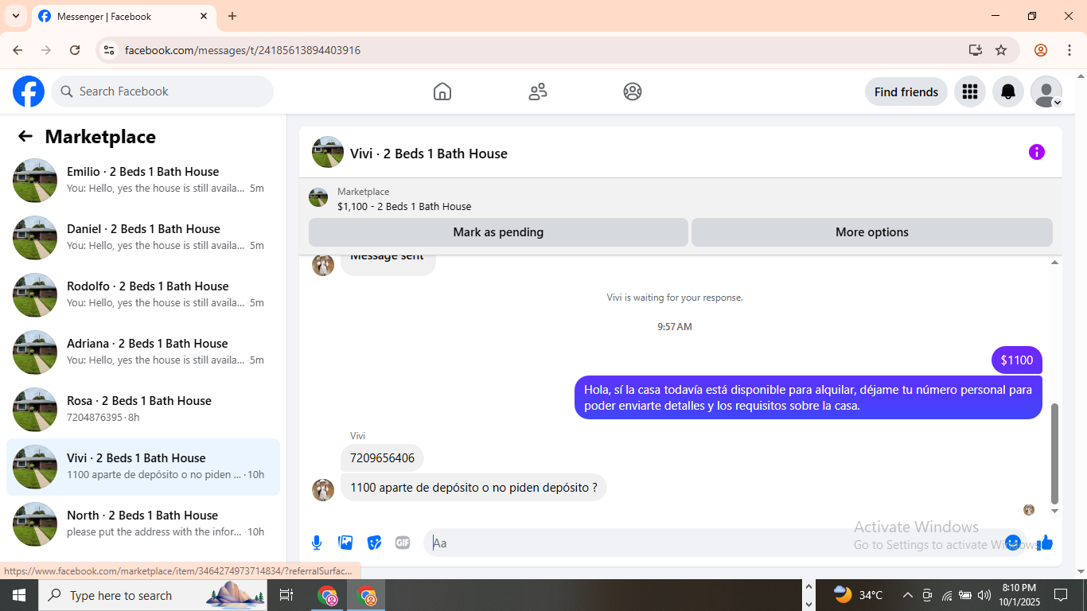The image size is (1087, 611).
Task: Click the chat scrollbar thumb
Action: (1055, 453)
